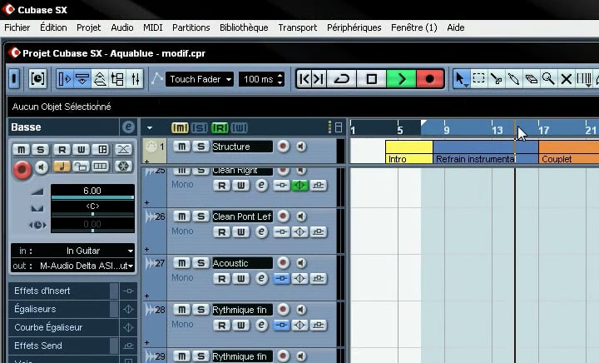599x363 pixels.
Task: Select the Intro part on Structure track
Action: [x=409, y=152]
